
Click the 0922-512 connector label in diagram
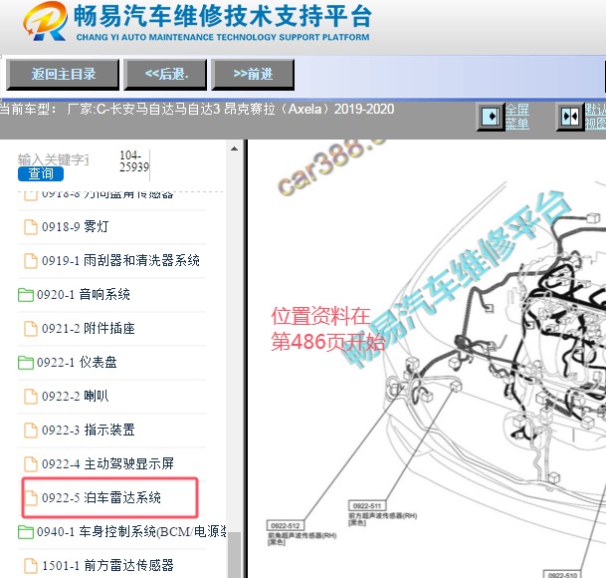[286, 526]
